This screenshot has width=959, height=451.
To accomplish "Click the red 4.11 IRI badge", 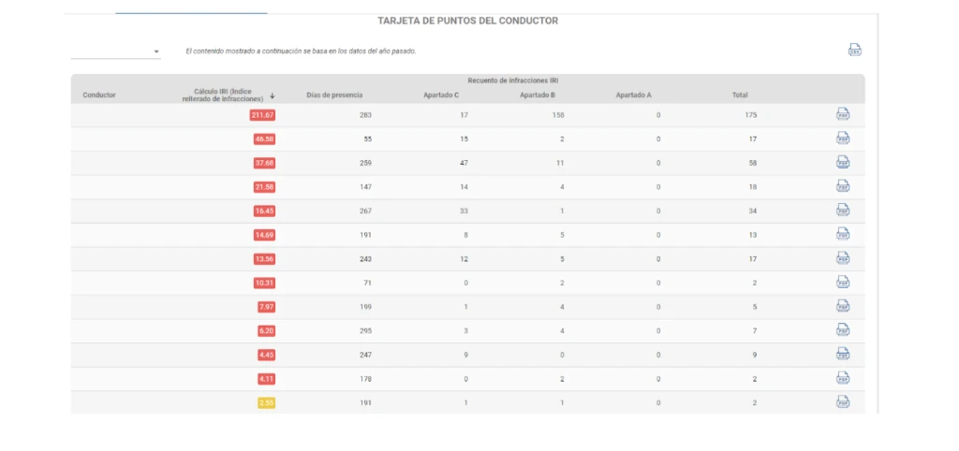I will (x=266, y=379).
